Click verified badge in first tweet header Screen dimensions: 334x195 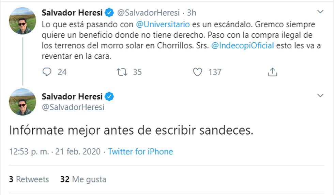109,13
